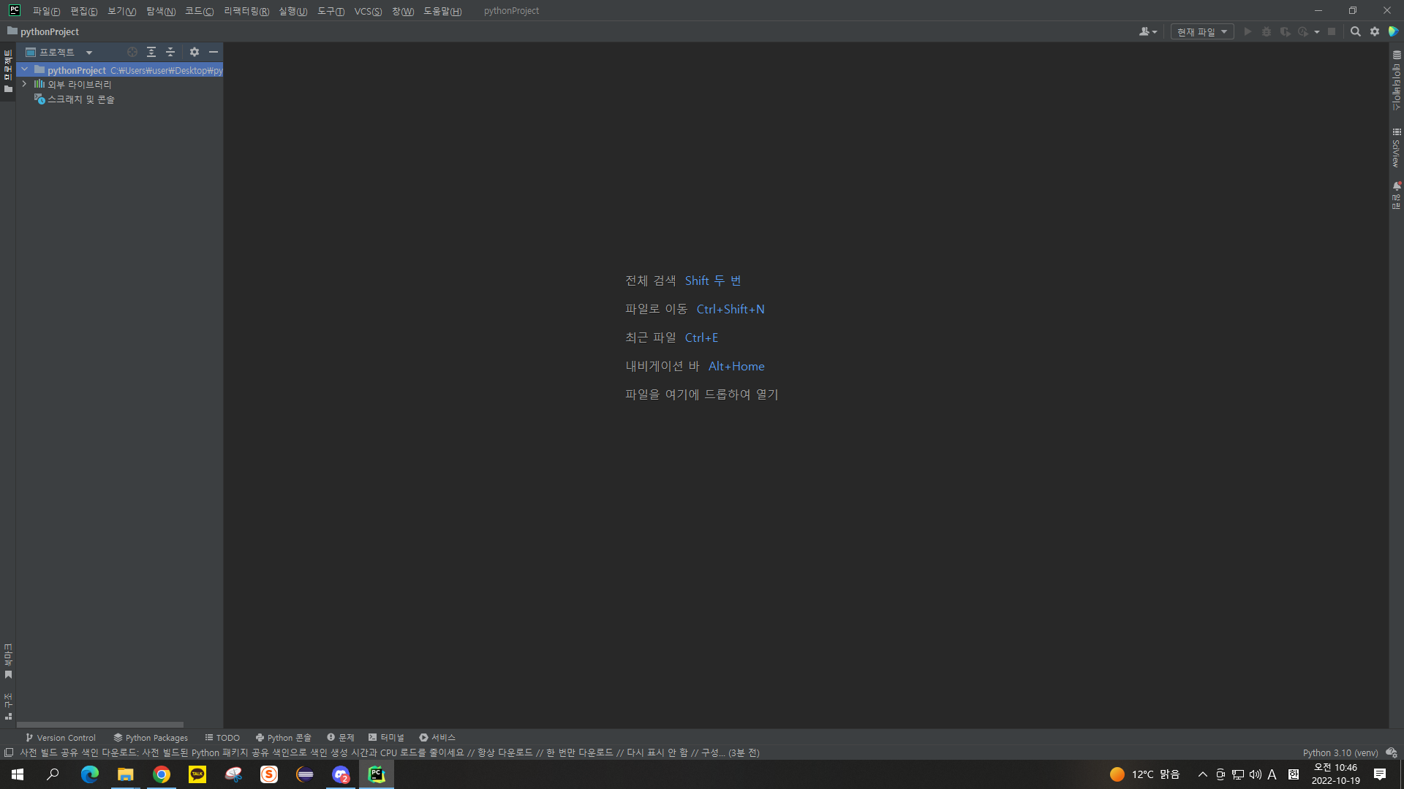The height and width of the screenshot is (789, 1404).
Task: Click the Python 3.10 (venv) interpreter selector
Action: [1340, 752]
